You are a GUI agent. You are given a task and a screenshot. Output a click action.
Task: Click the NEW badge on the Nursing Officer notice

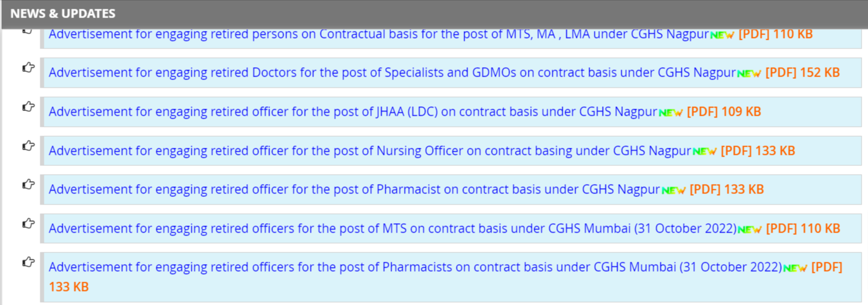pos(704,152)
